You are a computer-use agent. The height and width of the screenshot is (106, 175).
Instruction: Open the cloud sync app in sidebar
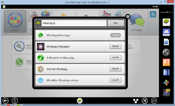tap(166, 32)
